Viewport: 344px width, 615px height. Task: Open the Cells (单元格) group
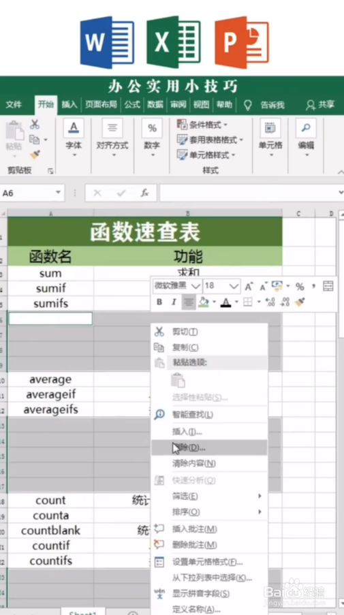(270, 138)
